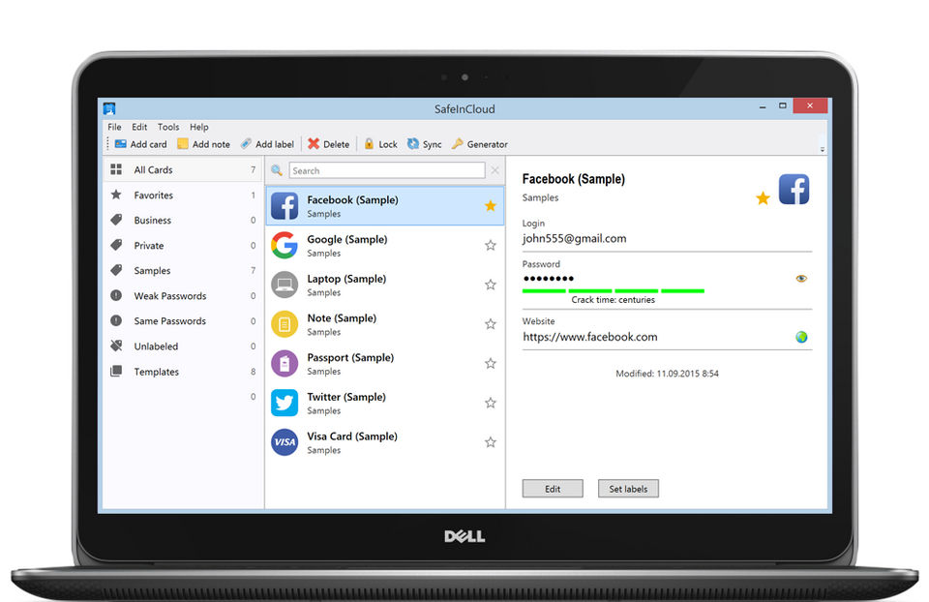Viewport: 929px width, 602px height.
Task: Click the login john555@gmail.com
Action: pyautogui.click(x=574, y=238)
